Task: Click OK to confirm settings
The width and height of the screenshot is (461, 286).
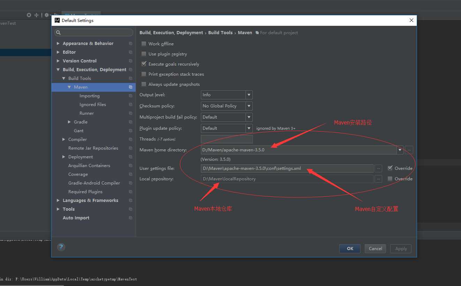Action: tap(350, 249)
